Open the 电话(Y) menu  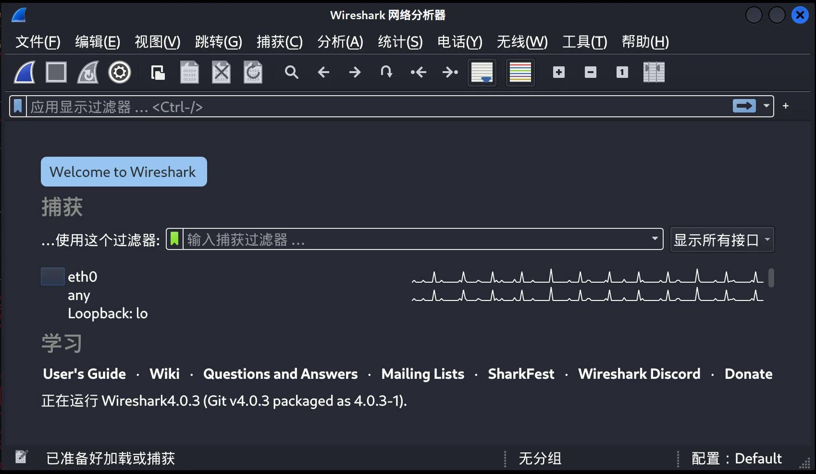(460, 42)
